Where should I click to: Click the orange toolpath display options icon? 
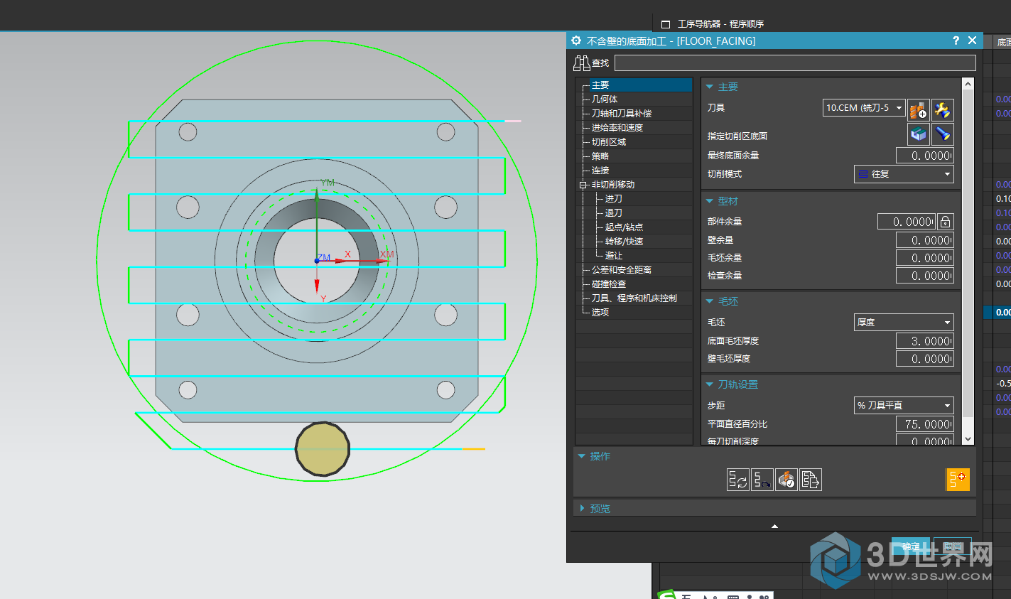[958, 480]
